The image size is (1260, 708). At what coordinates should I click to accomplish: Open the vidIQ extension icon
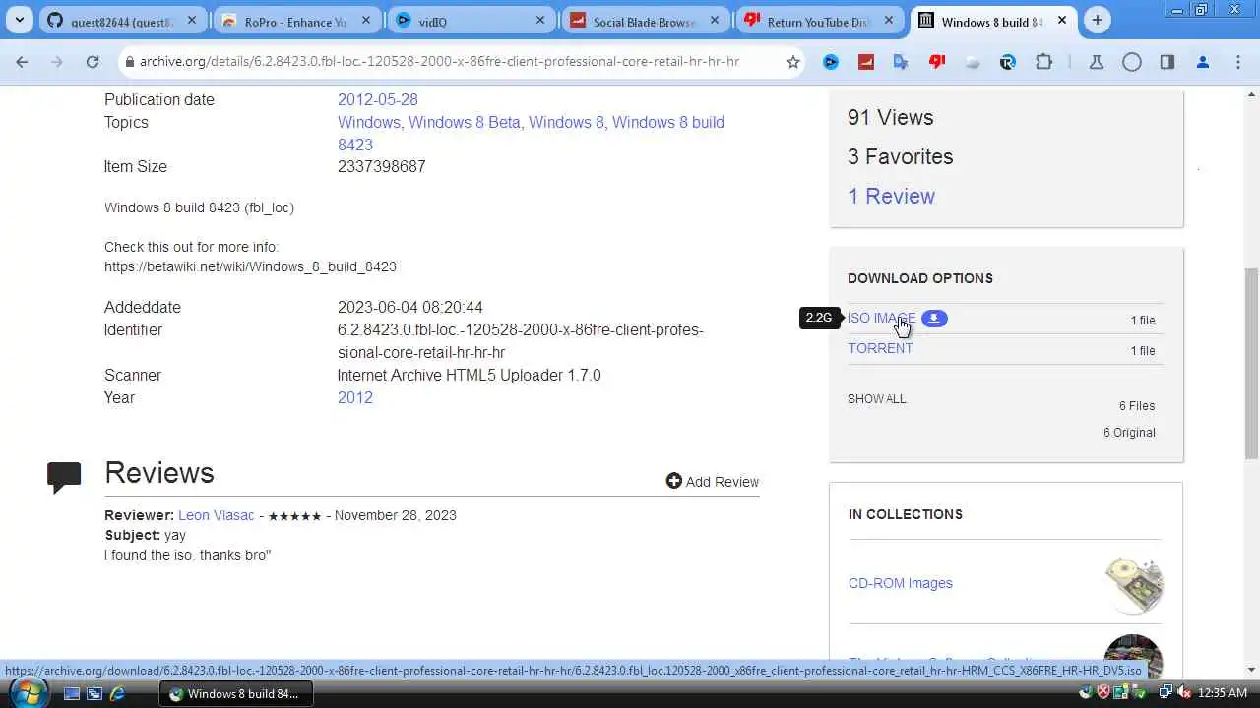(831, 61)
